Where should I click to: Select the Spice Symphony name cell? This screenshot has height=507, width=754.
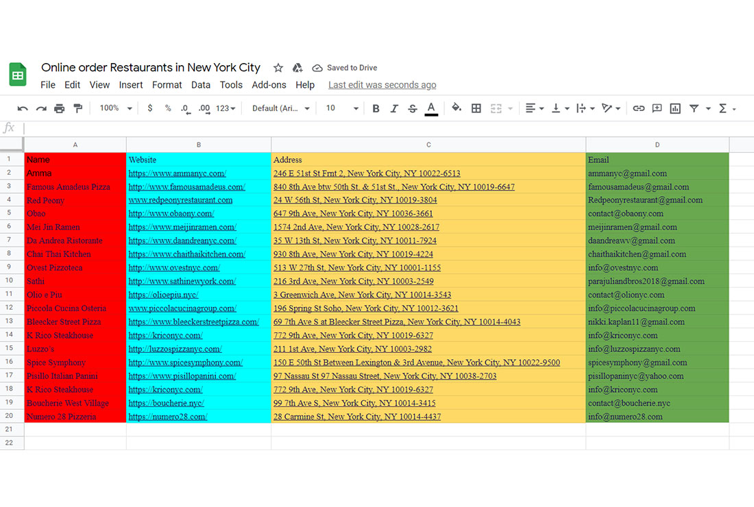click(75, 362)
